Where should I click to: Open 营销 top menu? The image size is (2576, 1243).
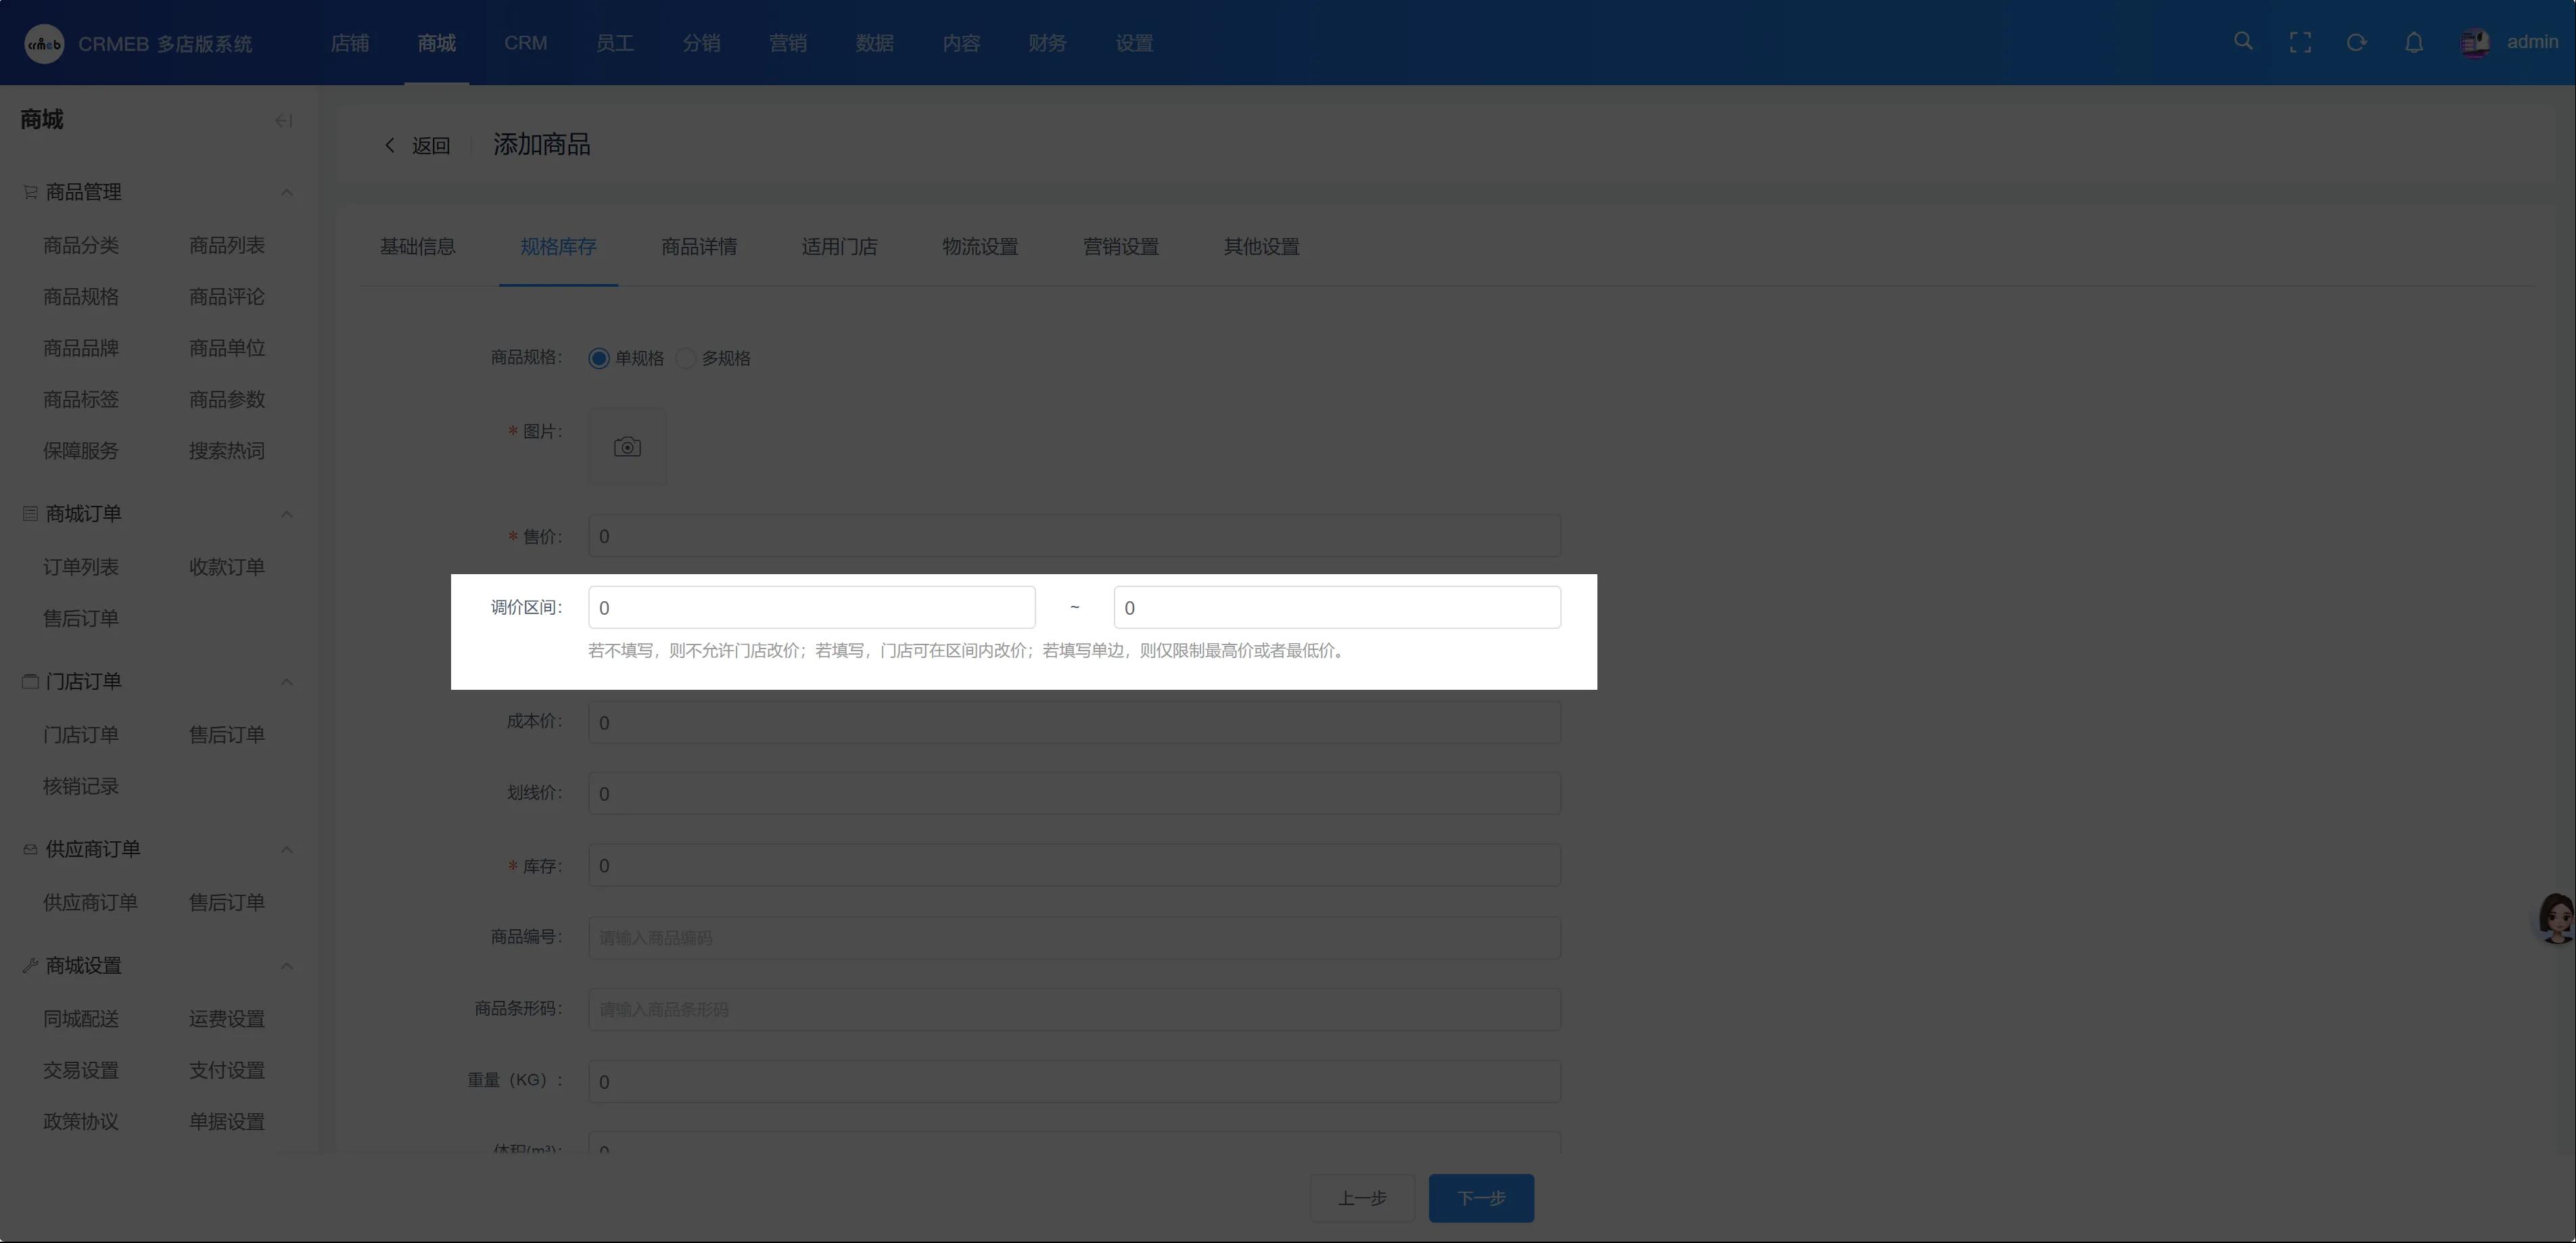[x=788, y=43]
